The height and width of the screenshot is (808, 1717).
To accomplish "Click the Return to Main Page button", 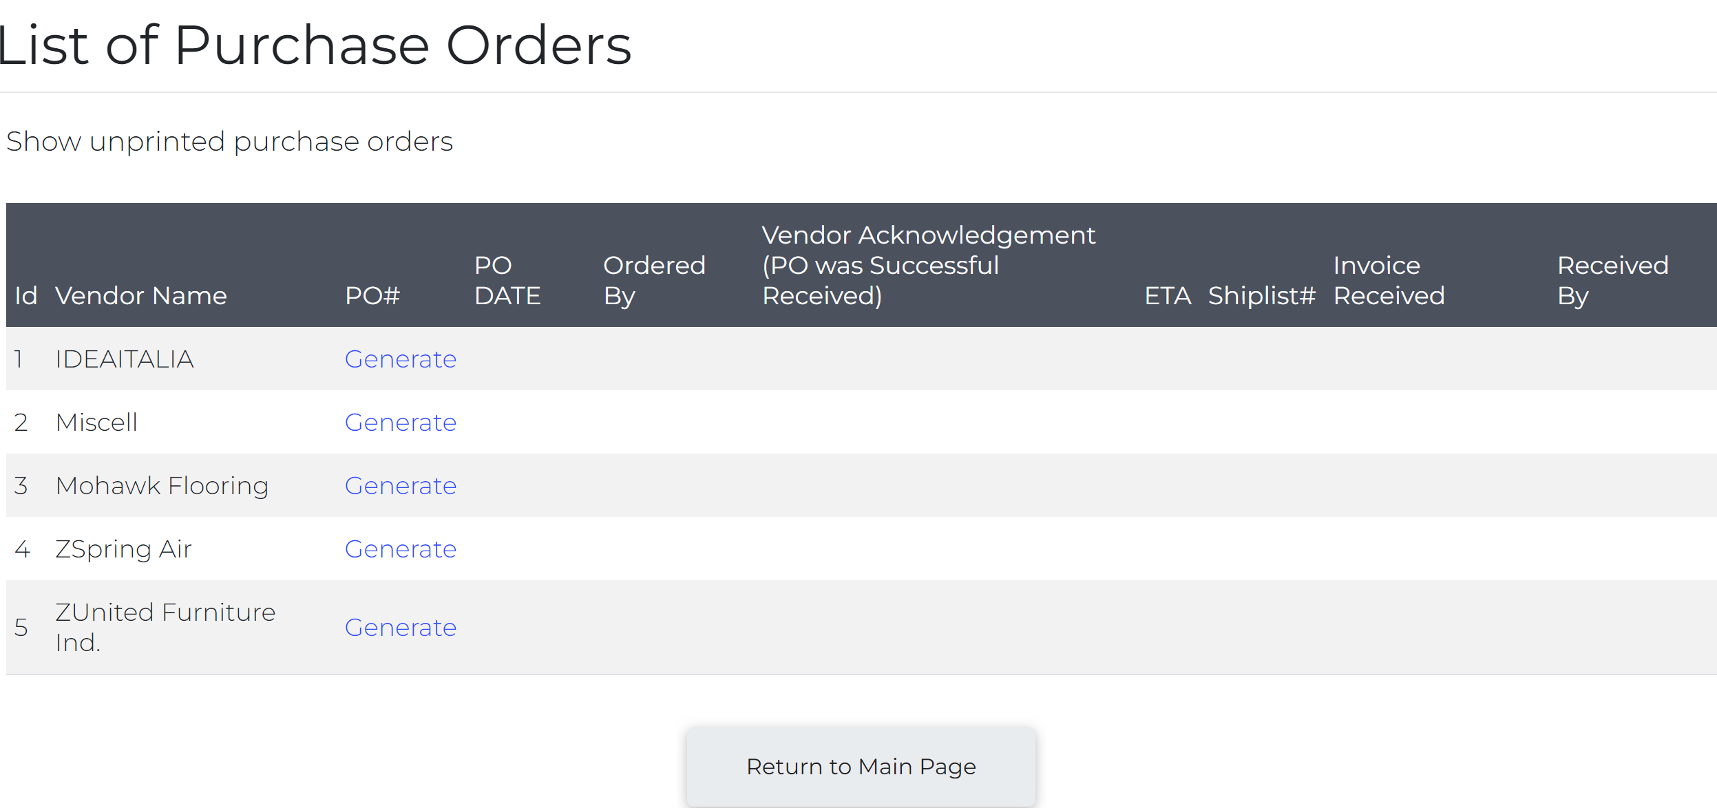I will pyautogui.click(x=861, y=767).
